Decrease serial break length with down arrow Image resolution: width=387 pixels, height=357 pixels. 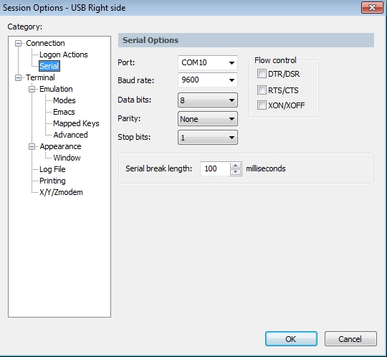(x=236, y=172)
